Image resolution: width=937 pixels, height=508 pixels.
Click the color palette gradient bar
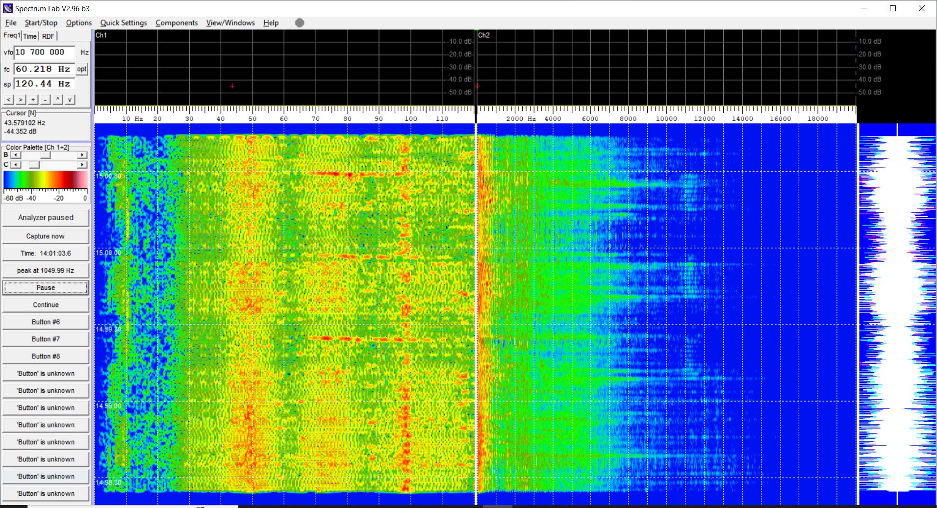[x=46, y=180]
